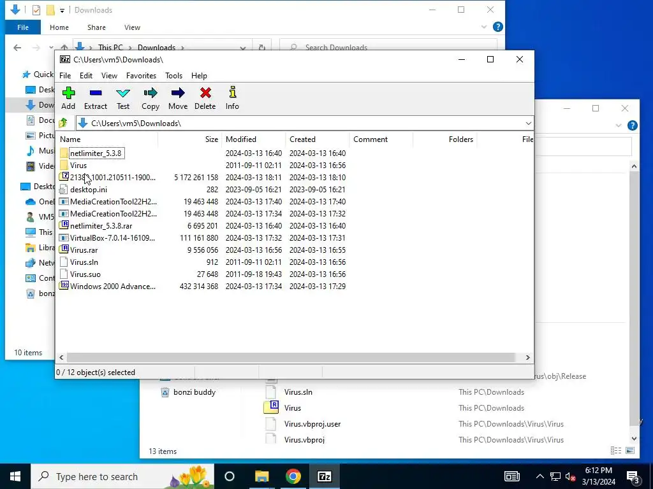Select the Virus folder icon in 7-Zip
The height and width of the screenshot is (489, 653).
click(x=64, y=165)
